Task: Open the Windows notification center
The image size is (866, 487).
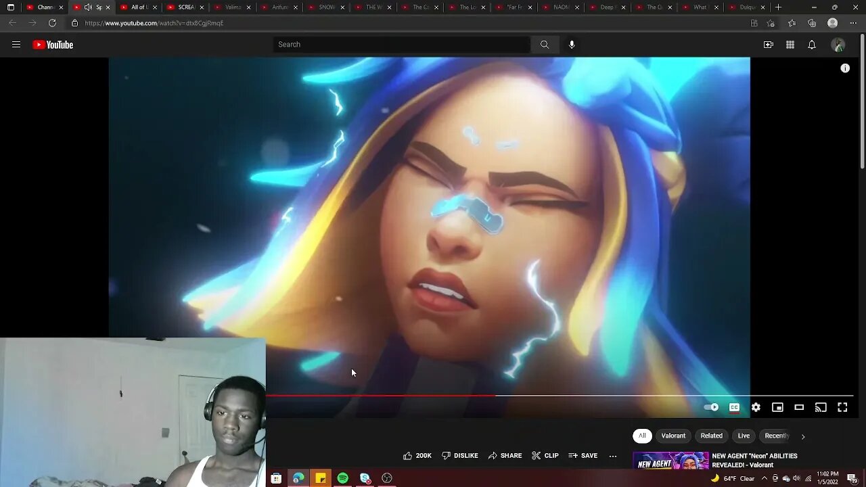Action: [x=852, y=478]
